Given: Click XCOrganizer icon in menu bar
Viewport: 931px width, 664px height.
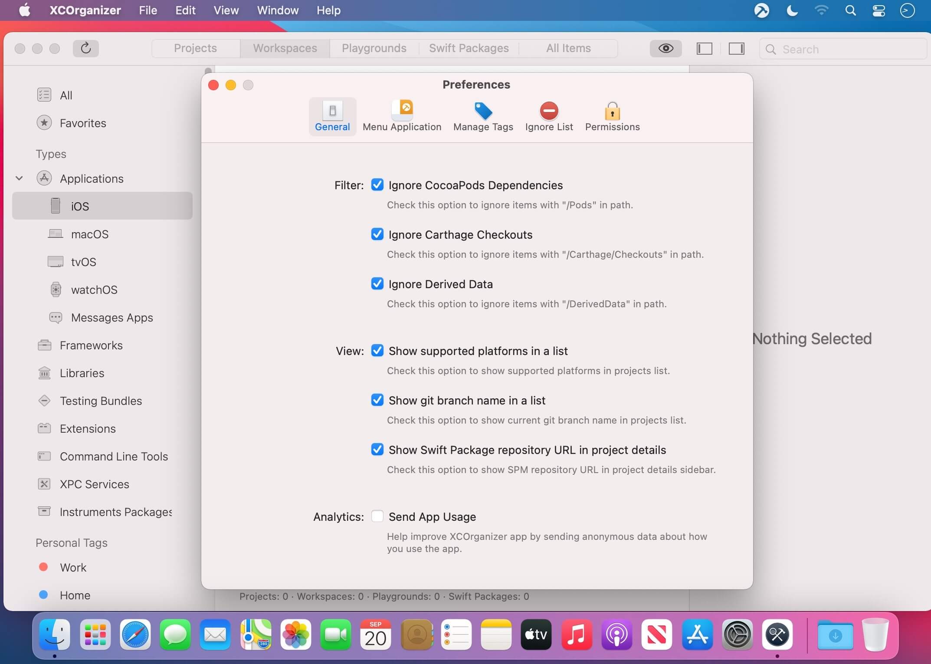Looking at the screenshot, I should tap(761, 10).
